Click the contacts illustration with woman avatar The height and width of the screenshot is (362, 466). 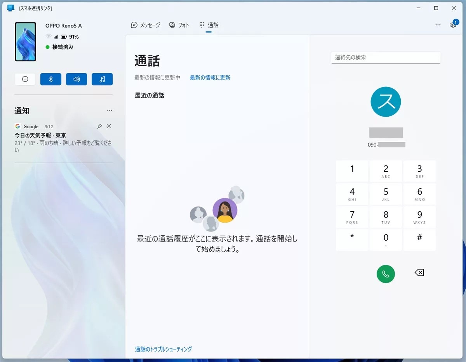217,209
